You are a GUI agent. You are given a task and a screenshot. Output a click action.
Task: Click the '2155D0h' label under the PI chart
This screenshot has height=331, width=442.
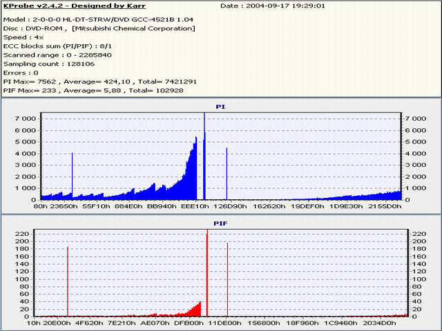tap(385, 206)
